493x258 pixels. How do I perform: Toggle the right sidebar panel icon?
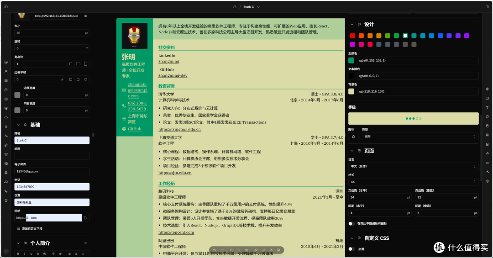point(487,6)
